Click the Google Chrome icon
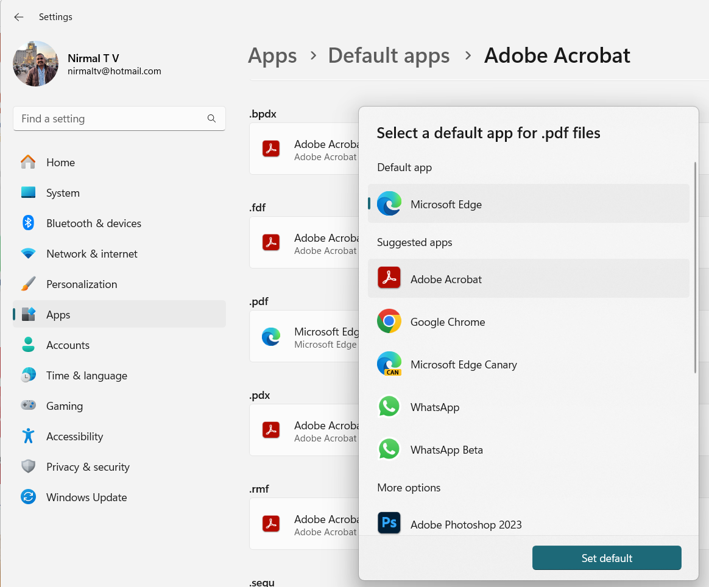Screen dimensions: 709x587 [x=389, y=321]
